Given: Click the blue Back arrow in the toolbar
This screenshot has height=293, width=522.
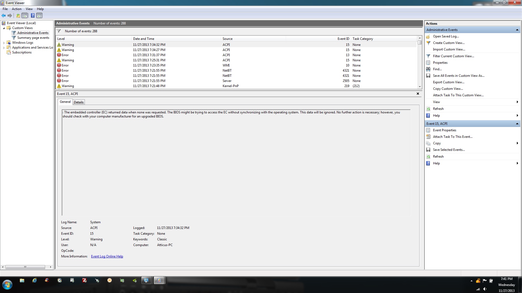Looking at the screenshot, I should click(4, 16).
